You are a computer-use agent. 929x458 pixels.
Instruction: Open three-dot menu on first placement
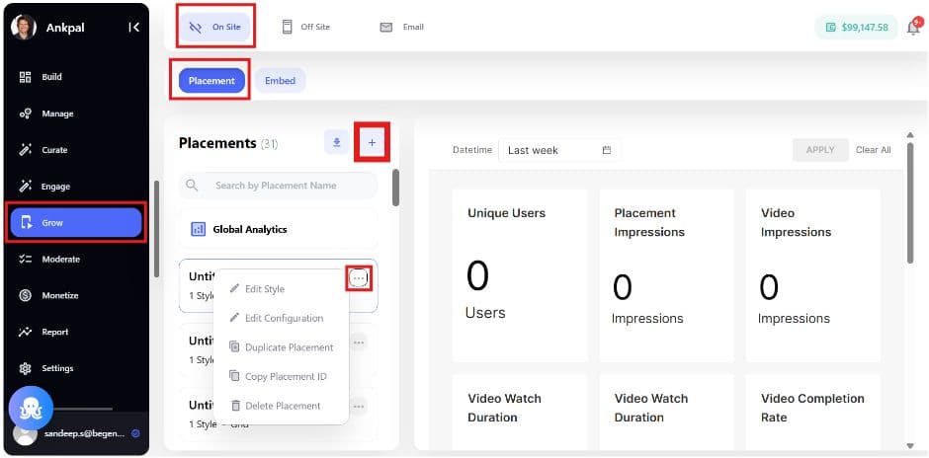pyautogui.click(x=358, y=278)
